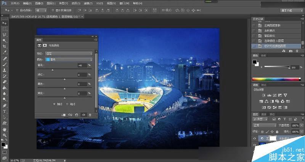Filter layers by type layers (T icon)
305x162 pixels.
[x=284, y=119]
